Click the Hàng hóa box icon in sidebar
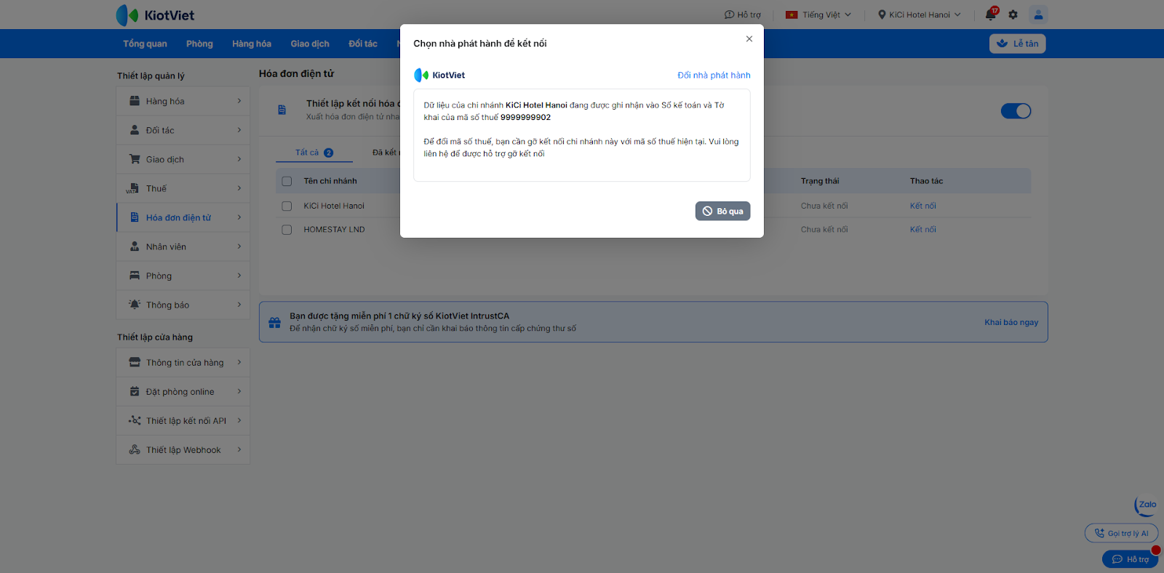 [135, 101]
